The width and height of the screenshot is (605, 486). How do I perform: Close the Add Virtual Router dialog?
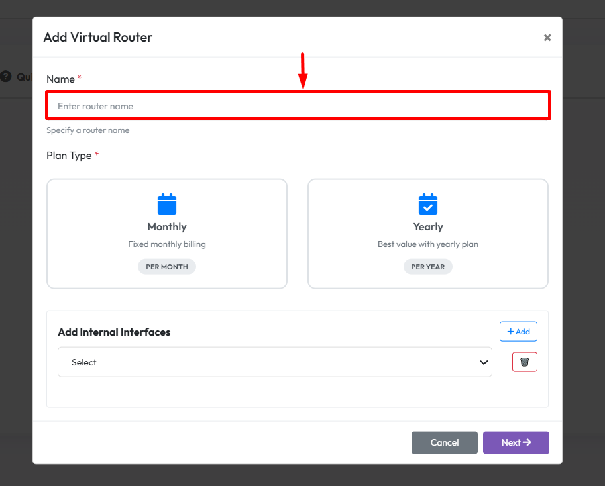pyautogui.click(x=547, y=38)
